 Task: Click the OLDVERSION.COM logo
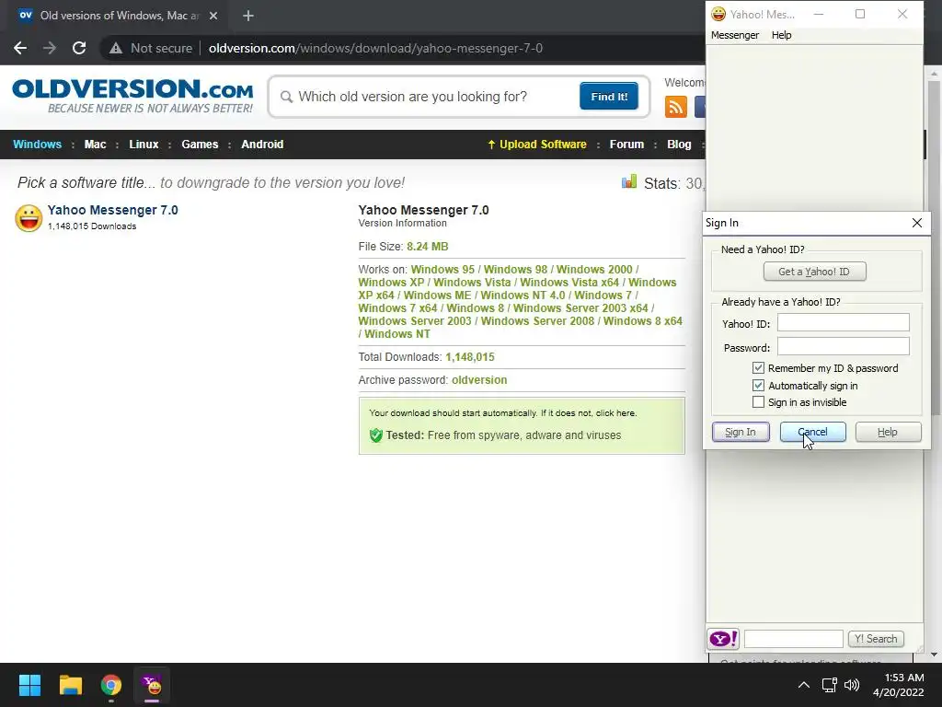(132, 96)
